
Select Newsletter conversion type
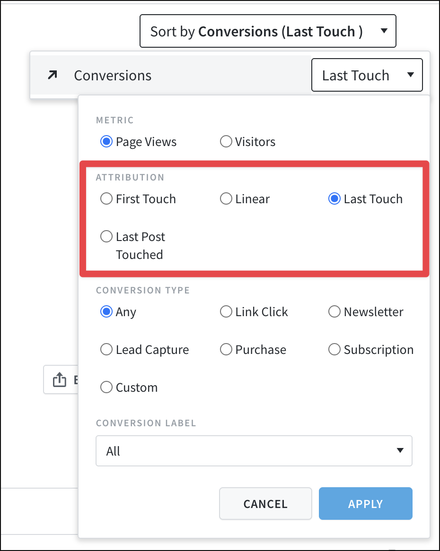coord(334,311)
